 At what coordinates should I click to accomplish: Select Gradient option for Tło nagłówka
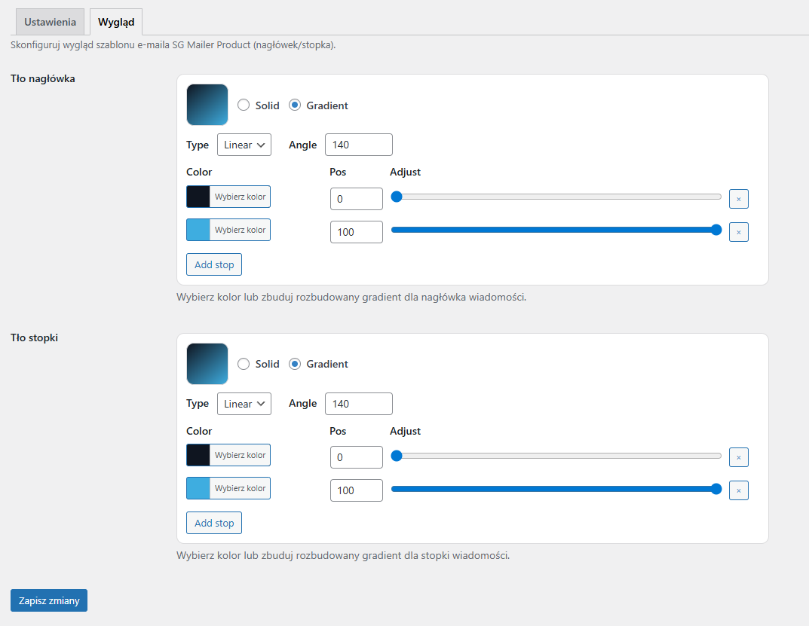(x=295, y=105)
